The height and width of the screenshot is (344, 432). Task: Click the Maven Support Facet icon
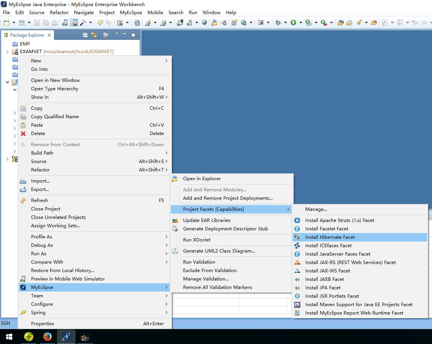(297, 304)
